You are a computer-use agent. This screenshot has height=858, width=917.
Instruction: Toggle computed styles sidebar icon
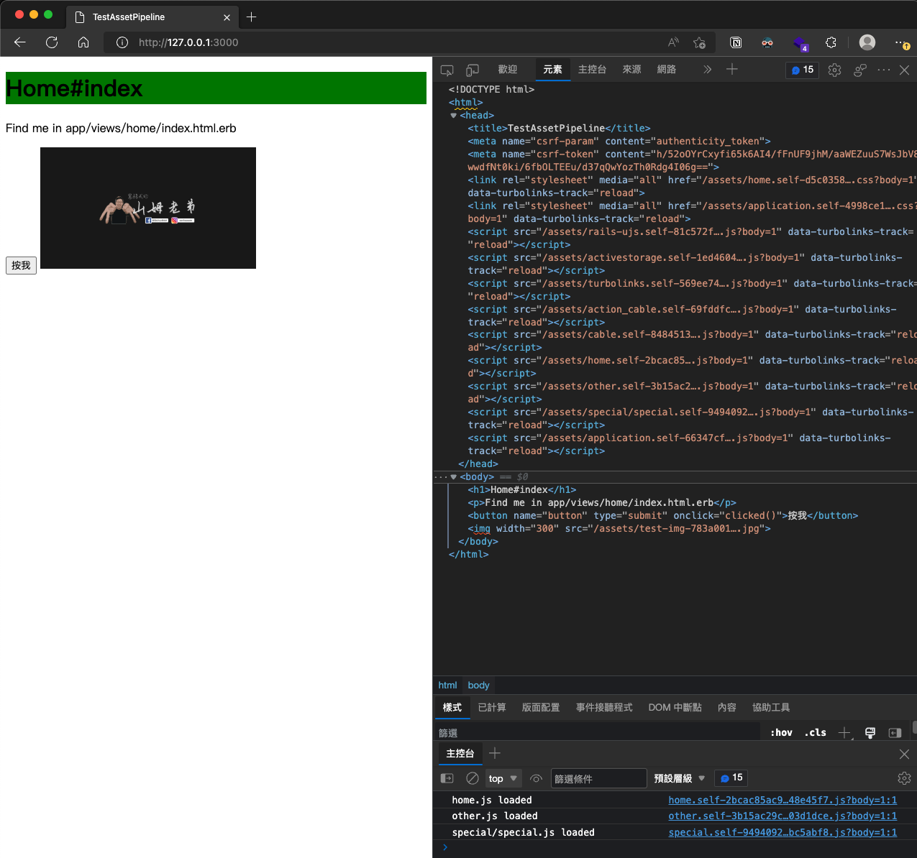(895, 732)
